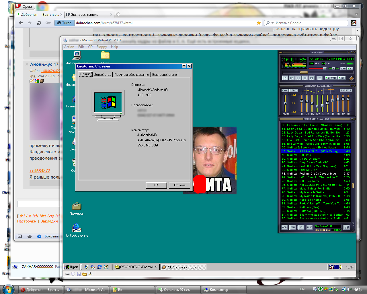367x294 pixels.
Task: Click C:\WINDOWS\Рабочий с... taskbar button
Action: [x=136, y=267]
